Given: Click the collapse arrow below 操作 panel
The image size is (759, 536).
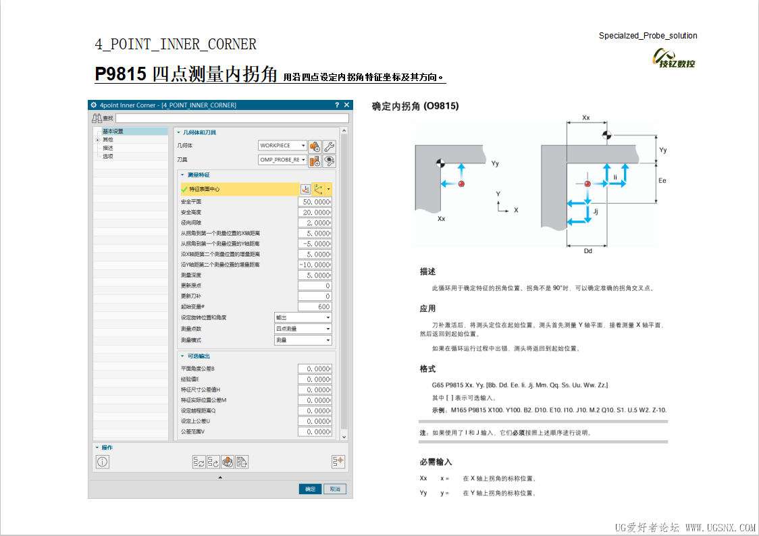Looking at the screenshot, I should point(220,477).
